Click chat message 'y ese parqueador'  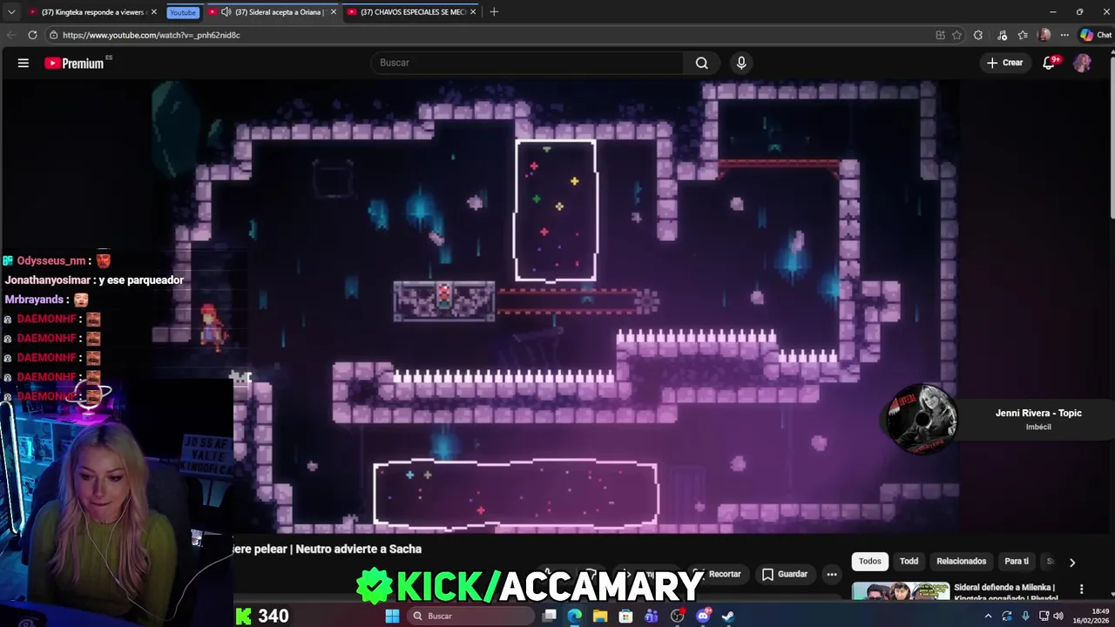click(141, 280)
